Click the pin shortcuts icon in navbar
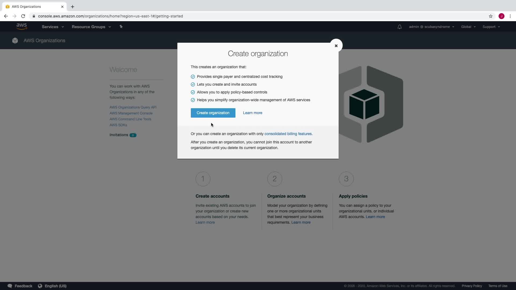This screenshot has width=516, height=290. point(121,27)
